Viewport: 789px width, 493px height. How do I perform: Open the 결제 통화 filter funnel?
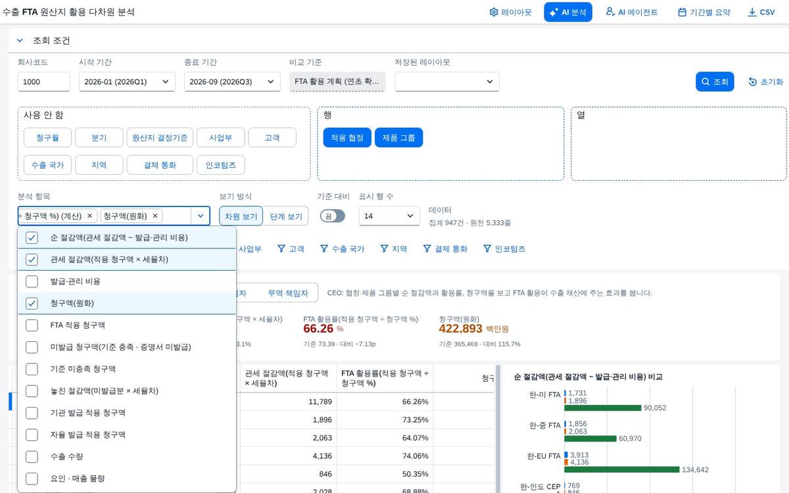tap(445, 249)
